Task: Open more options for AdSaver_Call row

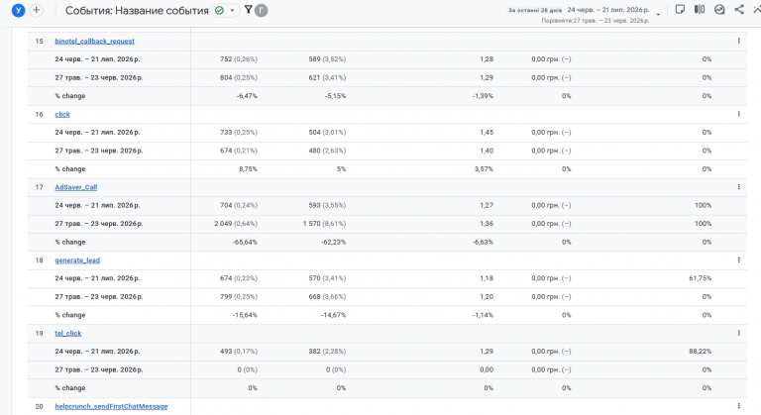Action: point(738,187)
